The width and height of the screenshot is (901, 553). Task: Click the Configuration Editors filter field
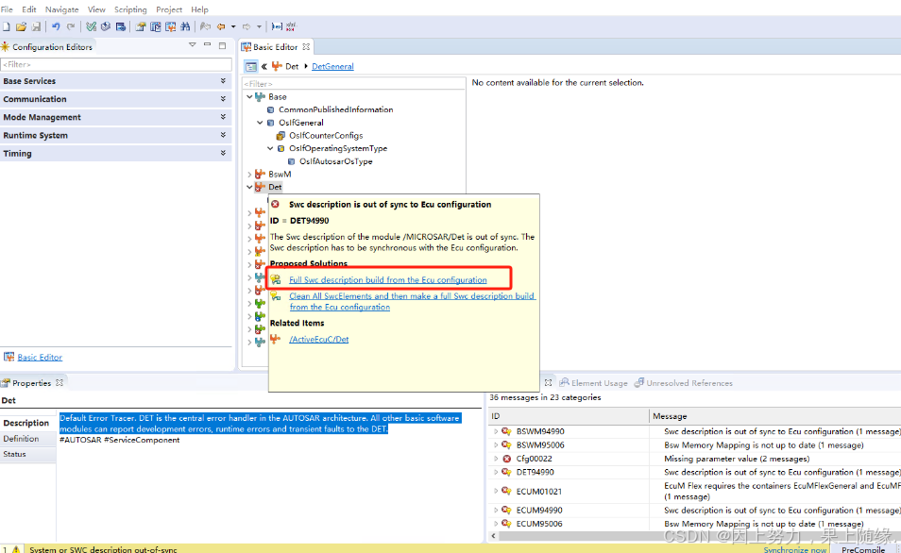pyautogui.click(x=116, y=64)
